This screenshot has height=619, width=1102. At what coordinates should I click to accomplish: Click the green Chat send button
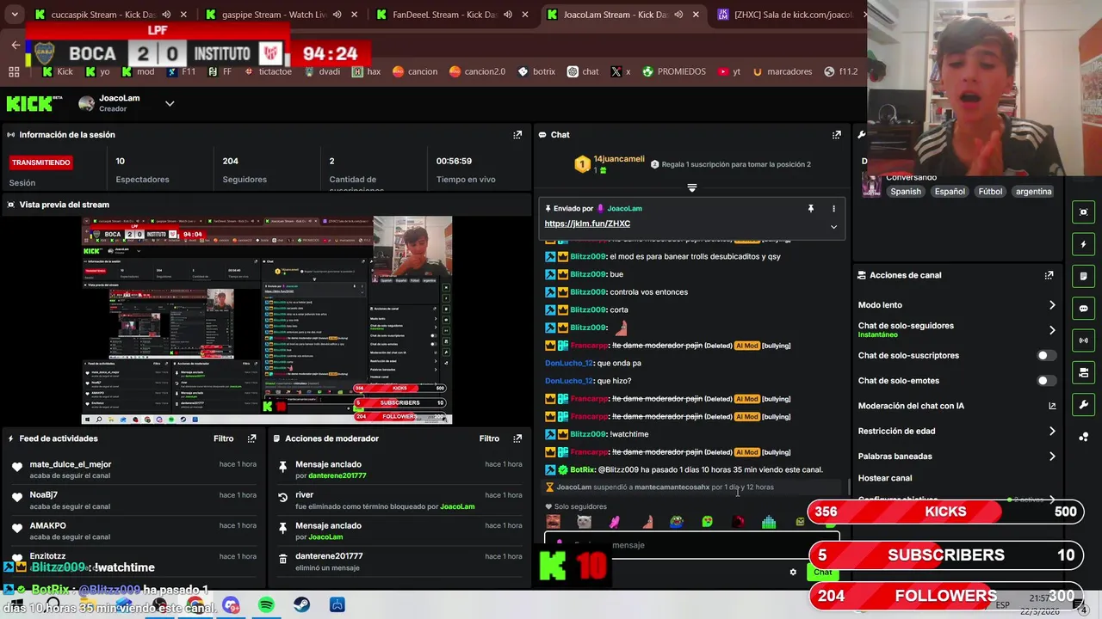pos(822,572)
